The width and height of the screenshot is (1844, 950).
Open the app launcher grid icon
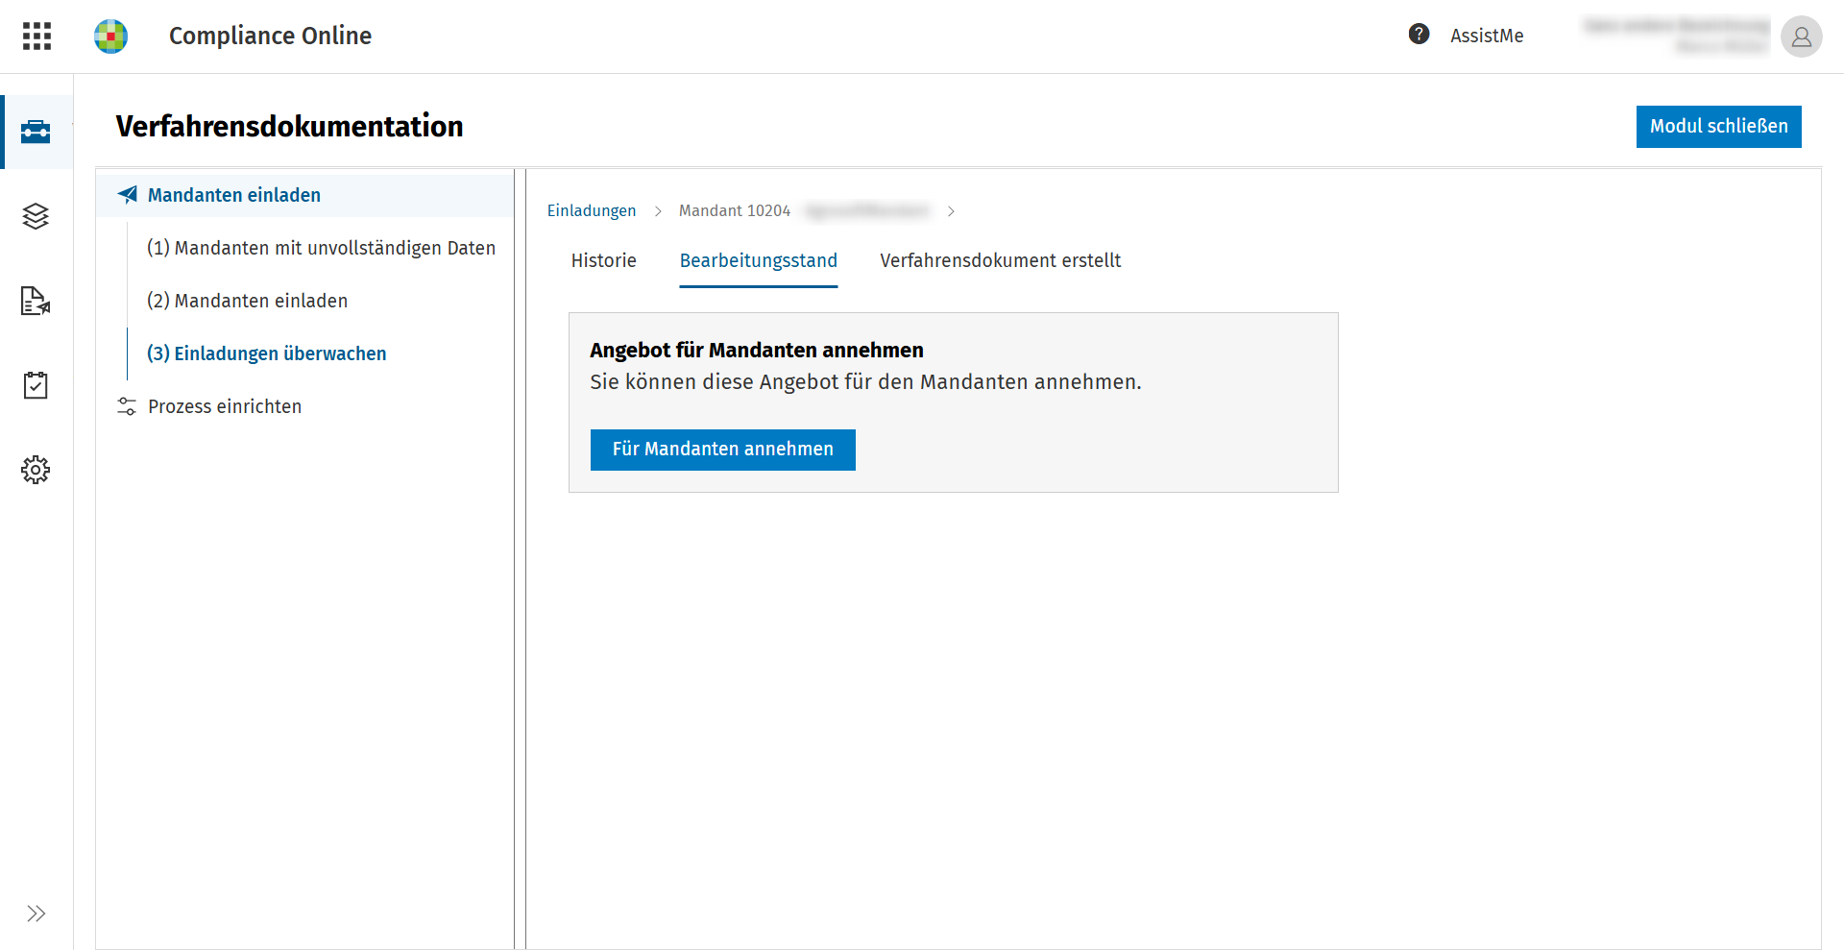tap(36, 37)
